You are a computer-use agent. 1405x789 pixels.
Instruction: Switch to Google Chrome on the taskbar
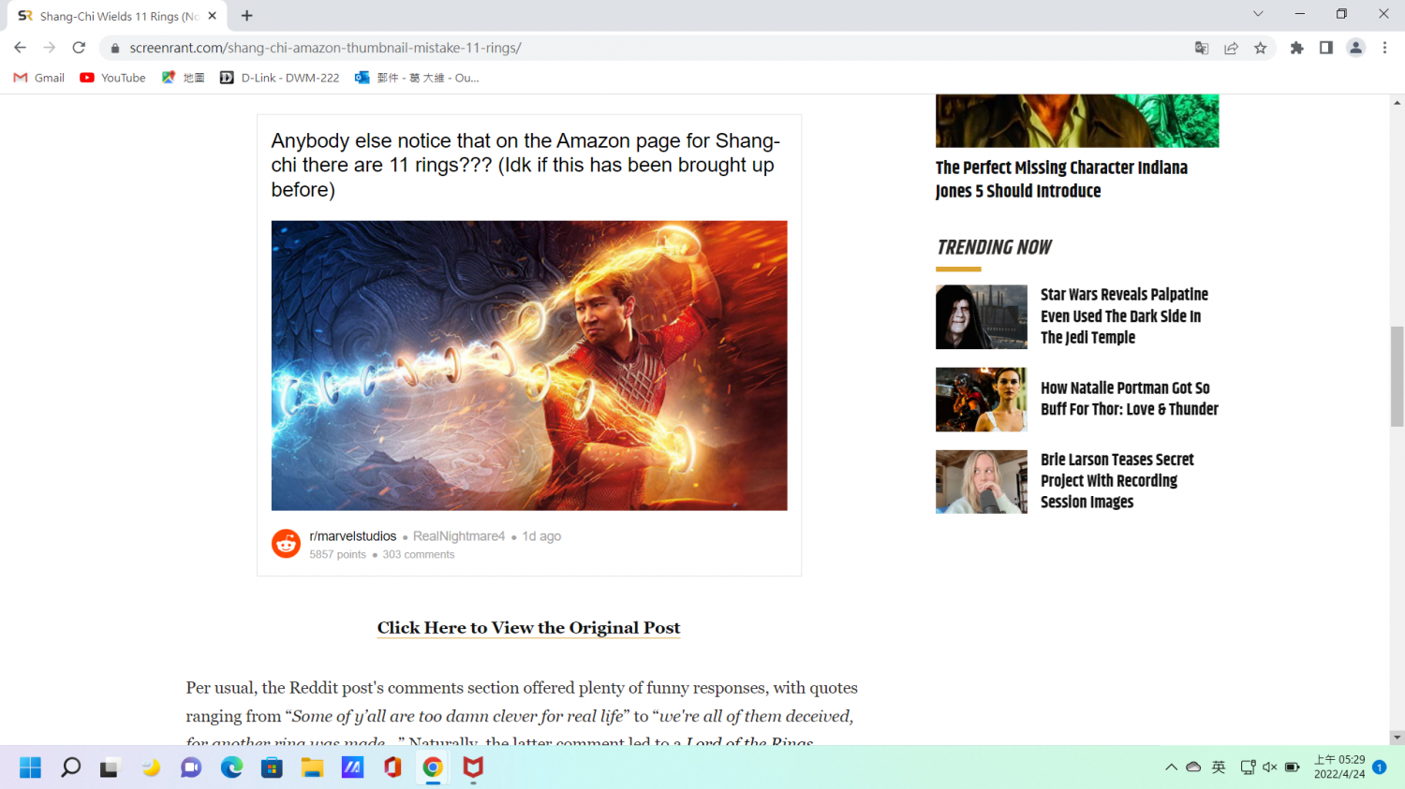tap(433, 767)
